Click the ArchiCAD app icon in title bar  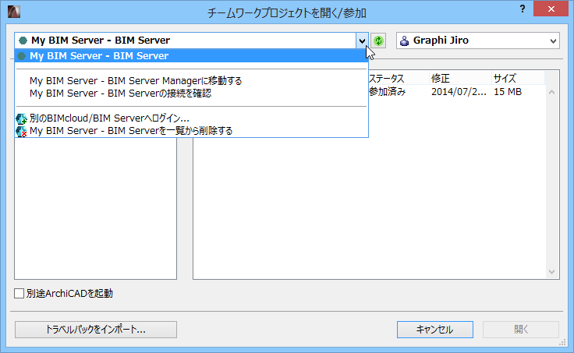click(x=14, y=12)
